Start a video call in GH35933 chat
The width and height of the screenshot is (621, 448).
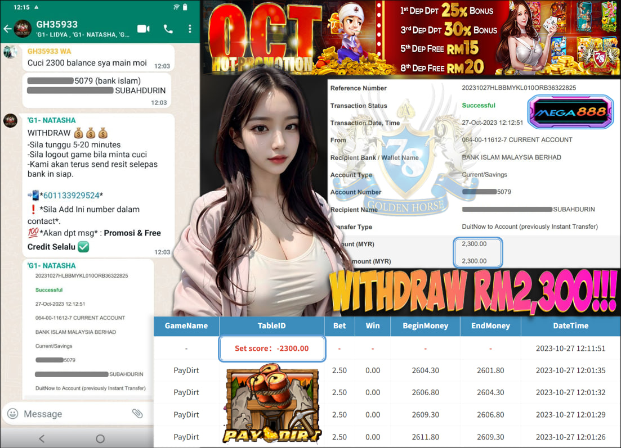[x=144, y=29]
